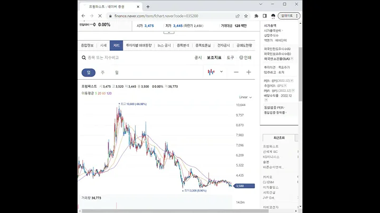Open the 종목토론실 tab

[x=203, y=45]
